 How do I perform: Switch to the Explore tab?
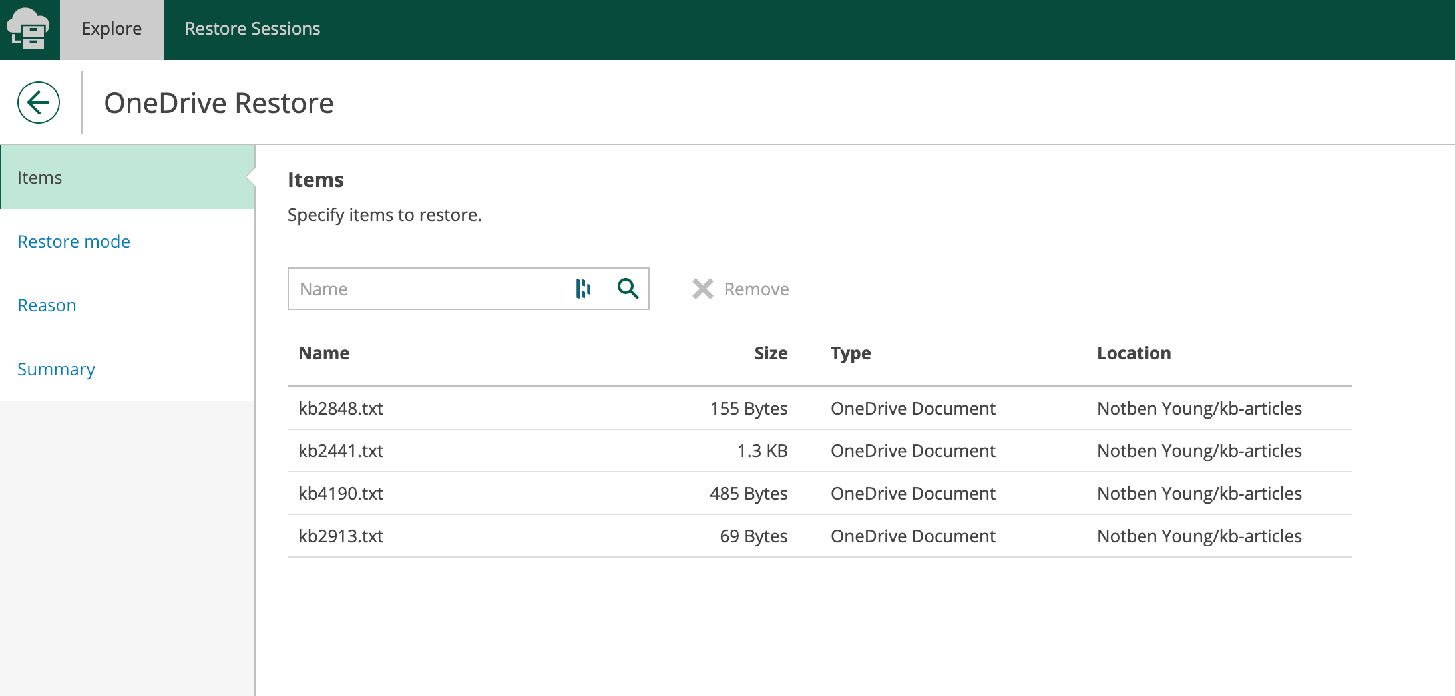click(x=112, y=29)
